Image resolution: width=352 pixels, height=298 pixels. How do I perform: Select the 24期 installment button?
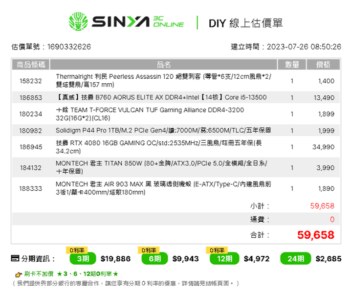coord(296,259)
